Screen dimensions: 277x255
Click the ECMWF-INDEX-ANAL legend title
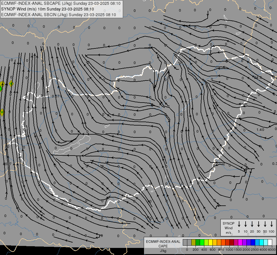tap(163, 242)
